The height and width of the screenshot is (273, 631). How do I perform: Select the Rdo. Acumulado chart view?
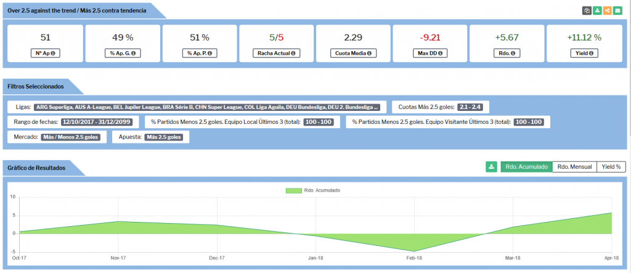click(x=526, y=166)
